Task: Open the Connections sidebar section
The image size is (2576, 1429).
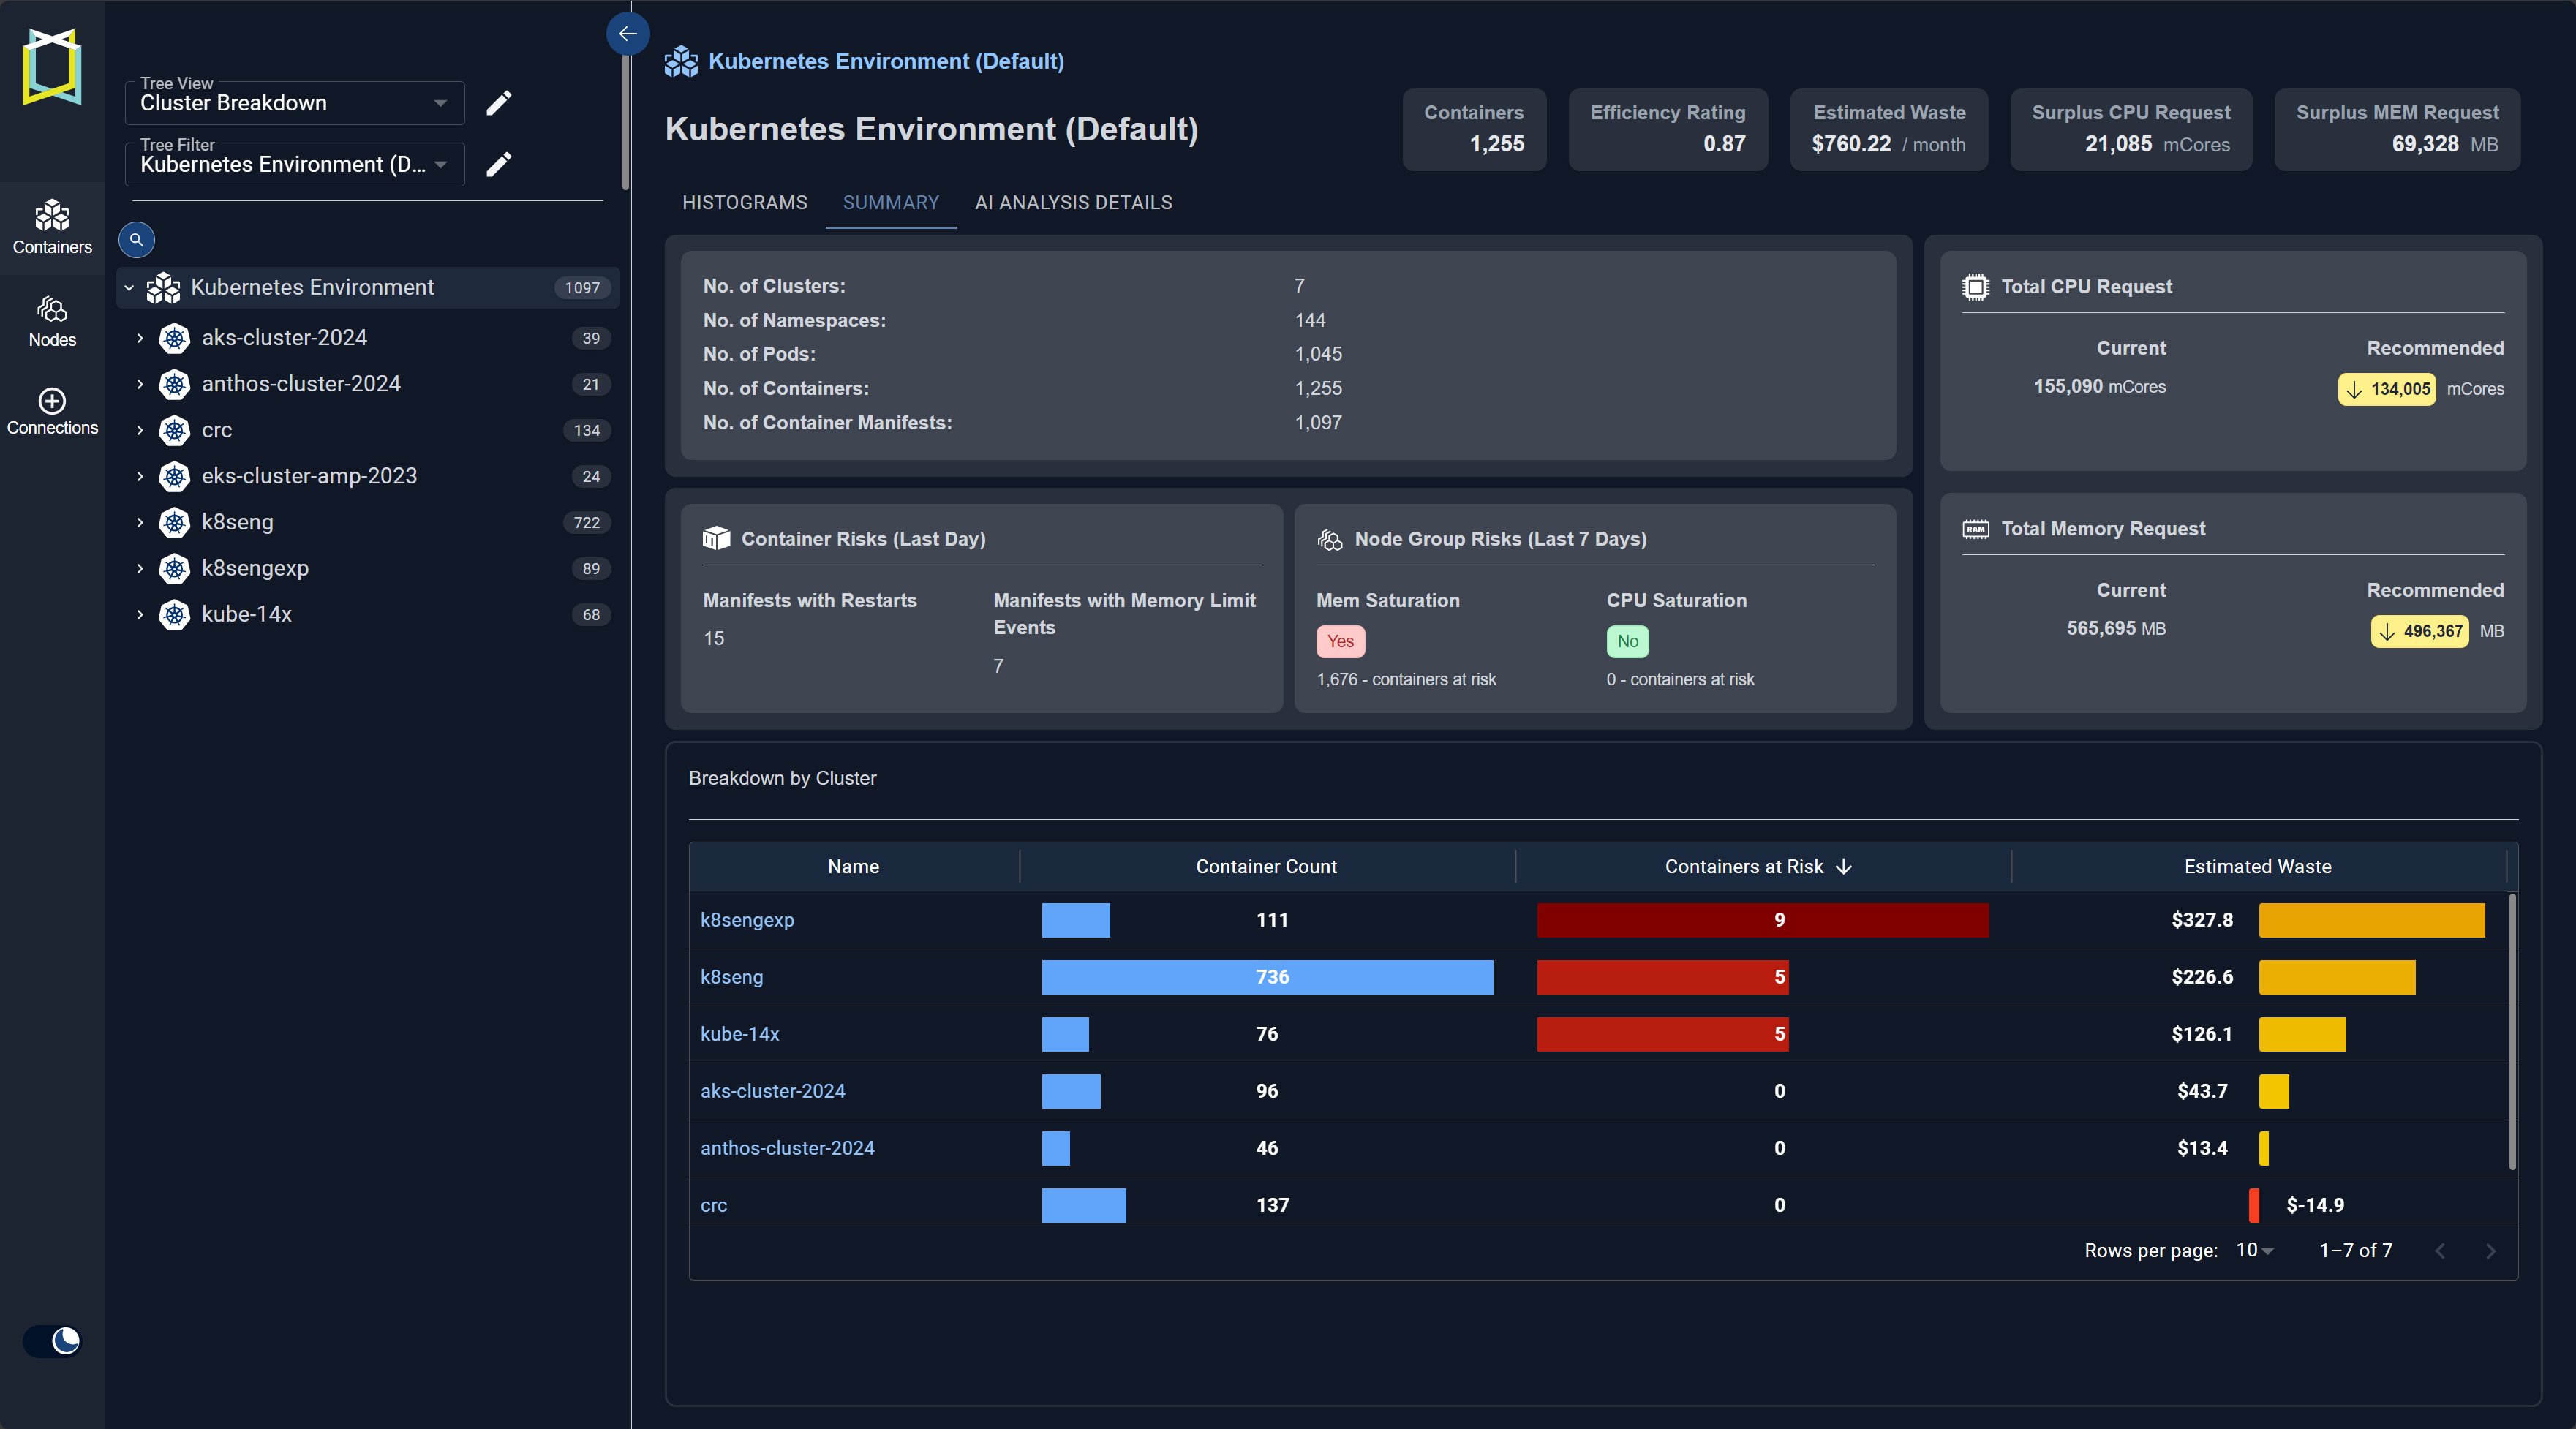Action: coord(52,411)
